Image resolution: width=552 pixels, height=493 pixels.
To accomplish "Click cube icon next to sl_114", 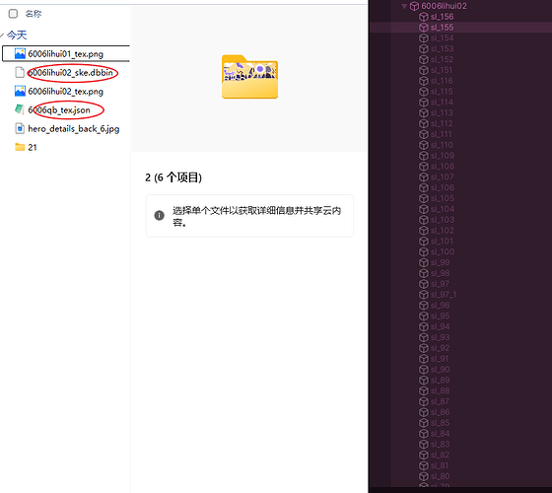I will [x=424, y=103].
